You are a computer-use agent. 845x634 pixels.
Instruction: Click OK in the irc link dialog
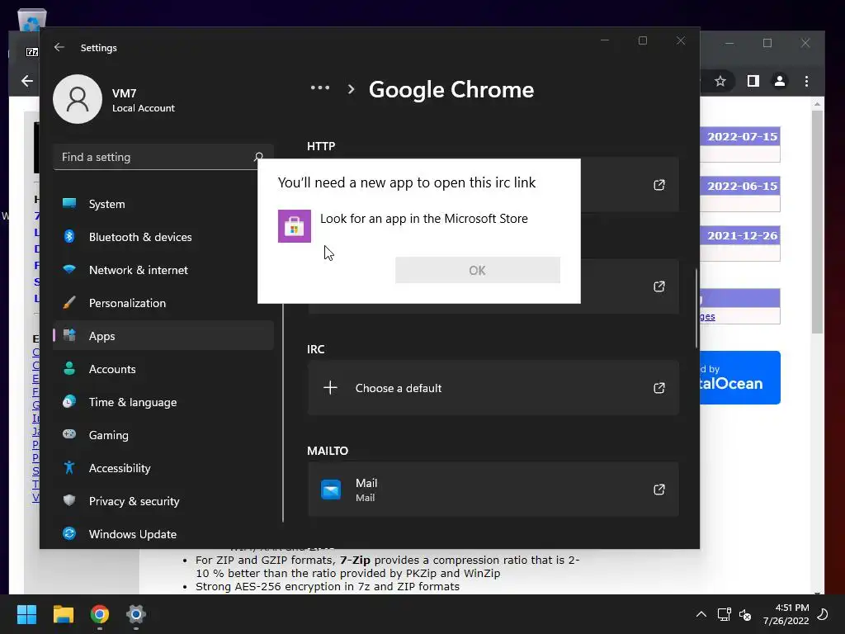coord(478,270)
